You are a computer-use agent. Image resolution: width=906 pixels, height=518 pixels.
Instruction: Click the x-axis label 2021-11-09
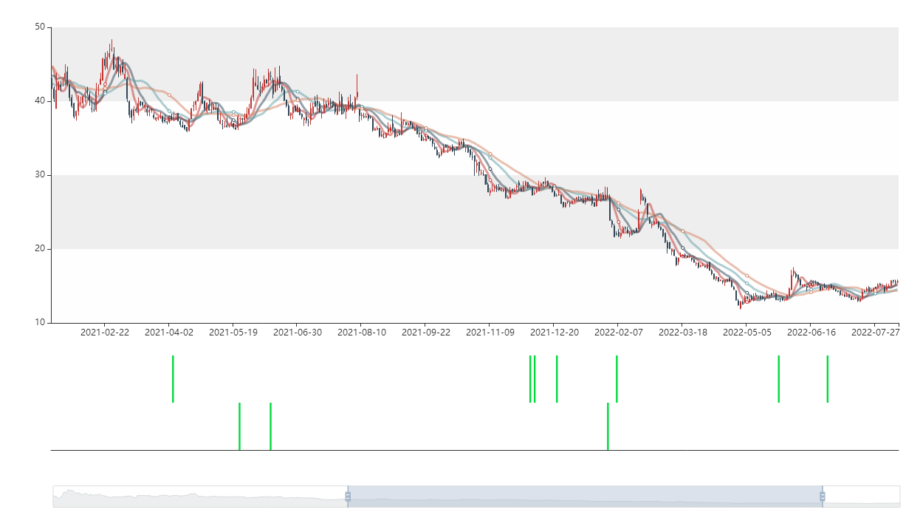(490, 333)
